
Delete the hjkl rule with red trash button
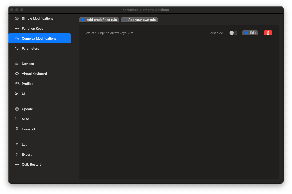click(x=268, y=33)
